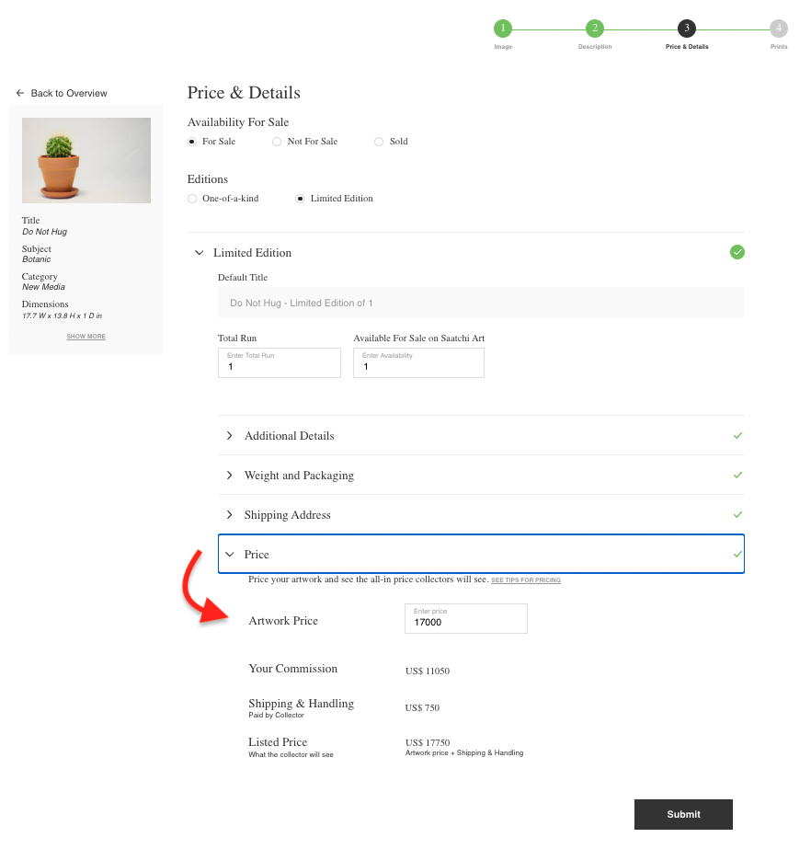Screen dimensions: 811x849
Task: Click the Your Commission label
Action: point(293,669)
